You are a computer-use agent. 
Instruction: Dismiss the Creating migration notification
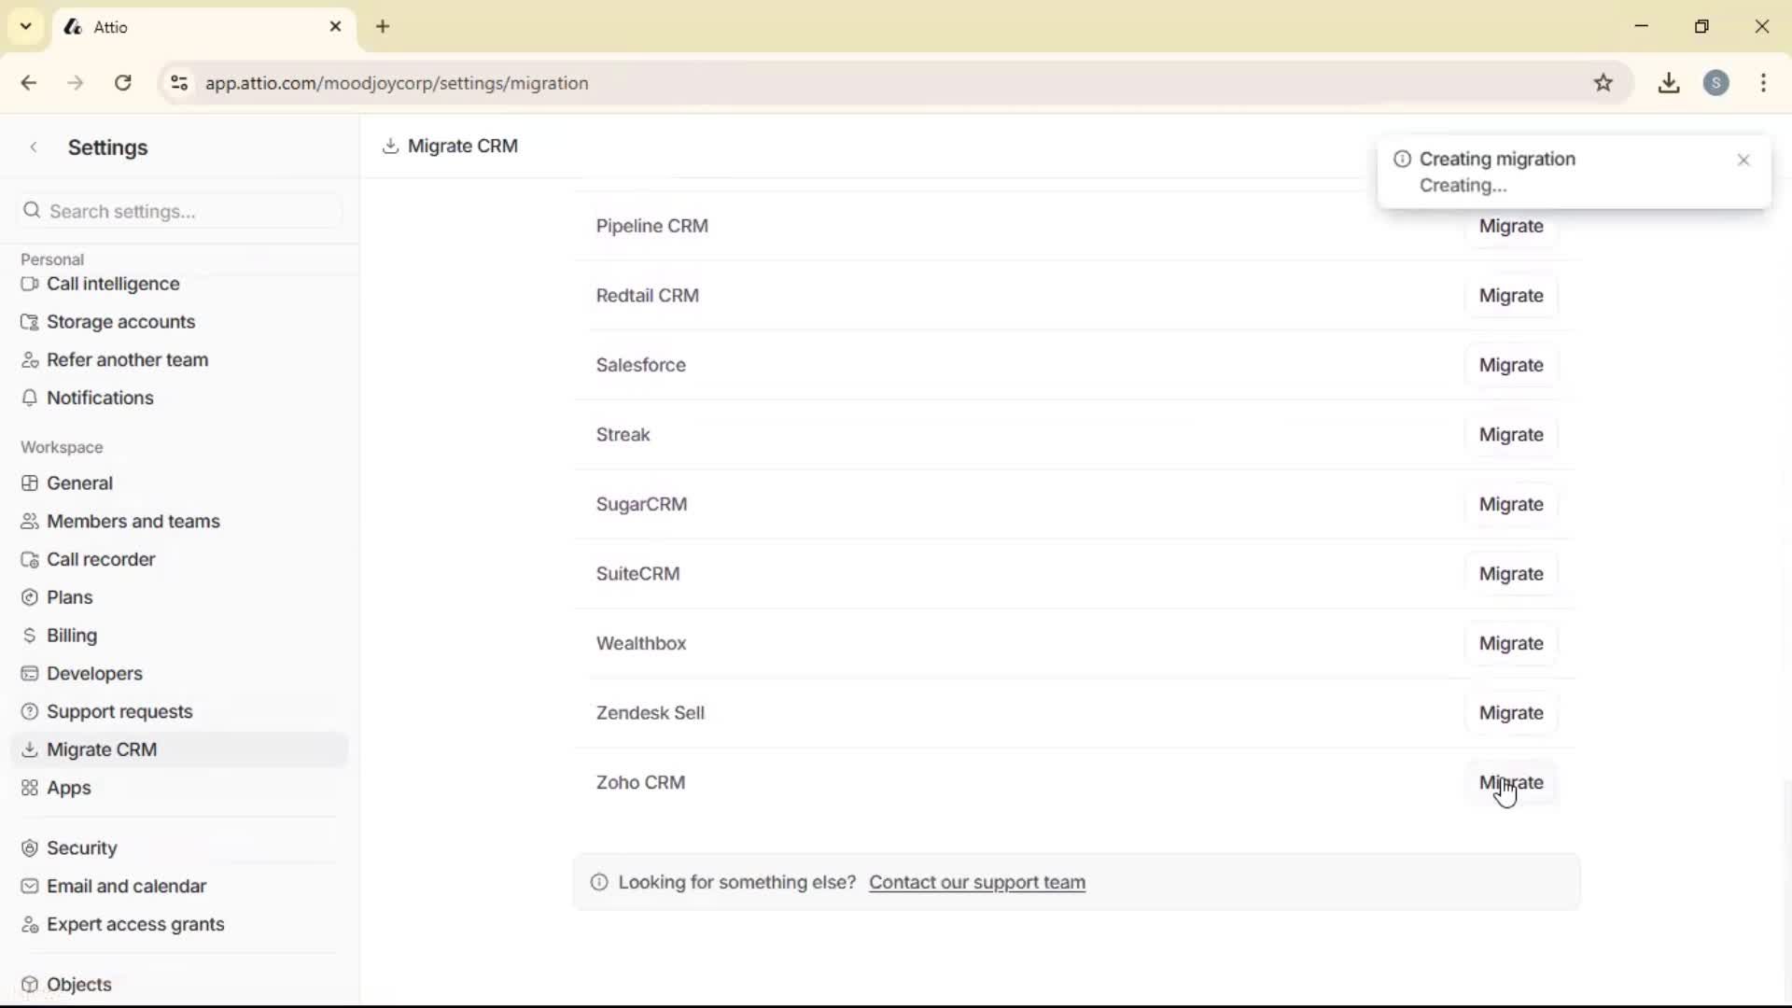1744,160
